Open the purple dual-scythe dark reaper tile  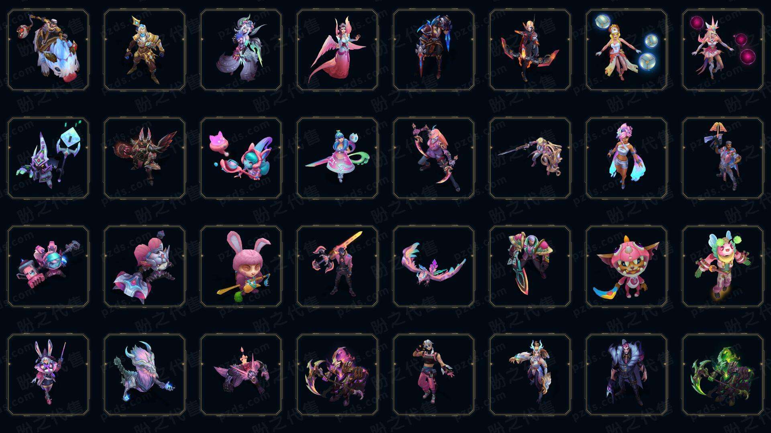point(337,374)
